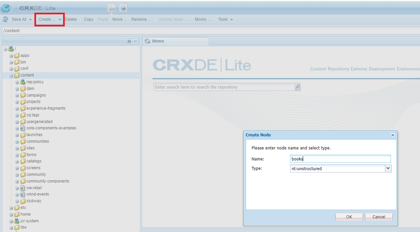
Task: Select the forms tree node
Action: 31,155
